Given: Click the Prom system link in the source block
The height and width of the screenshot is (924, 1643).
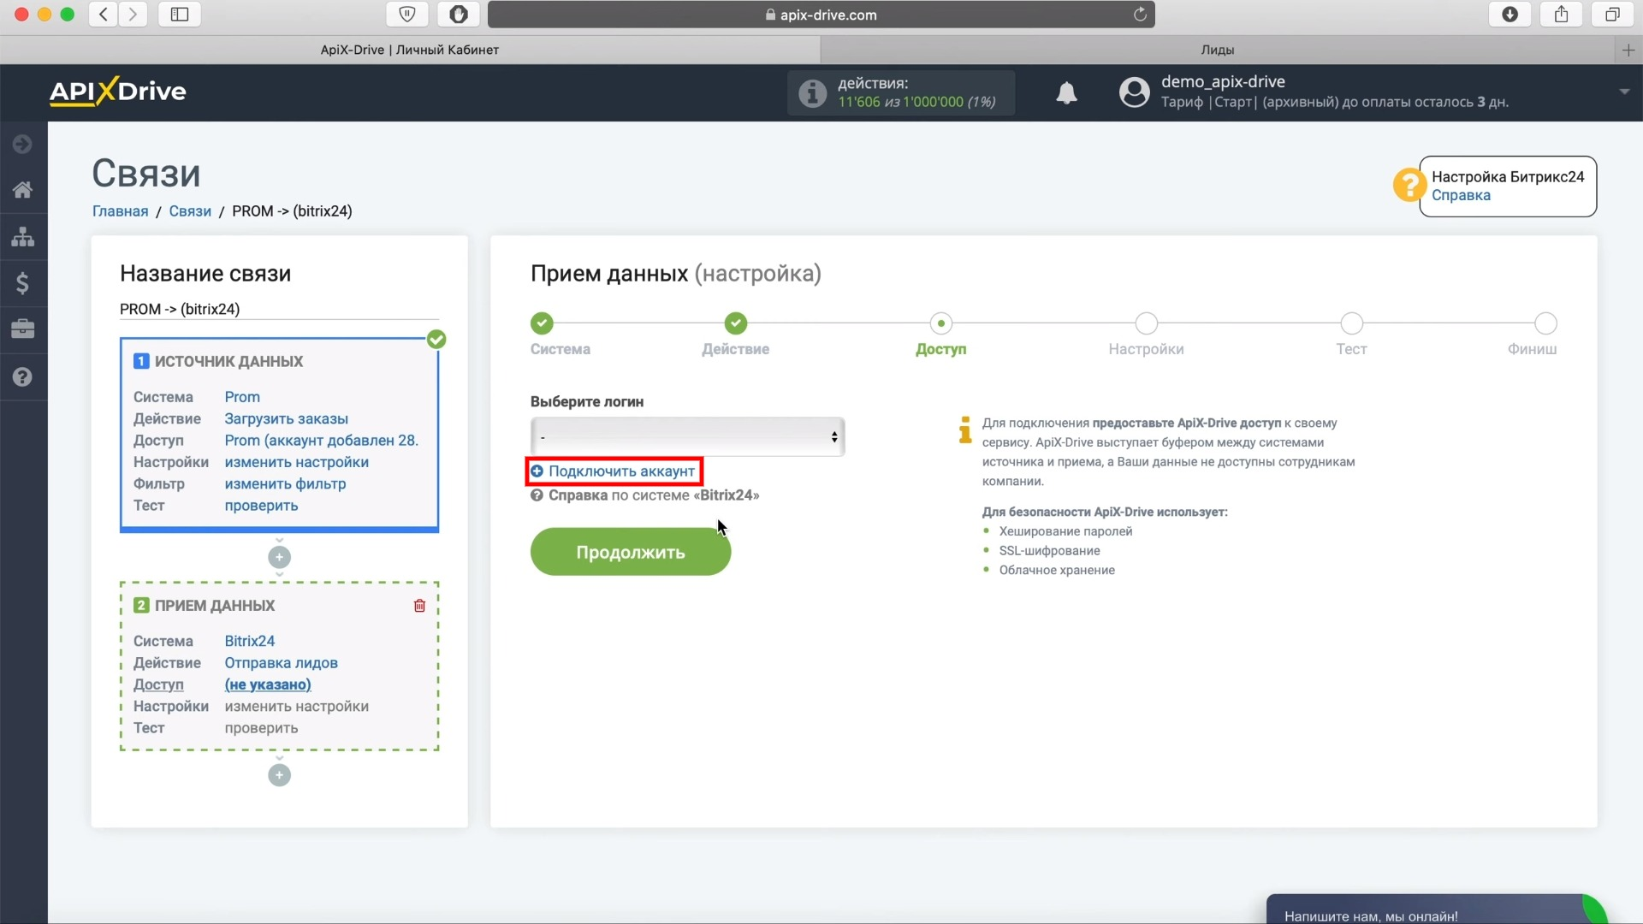Looking at the screenshot, I should point(242,397).
